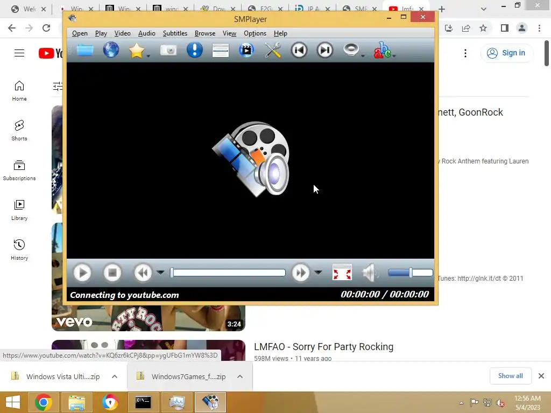Expand the Favorites star dropdown arrow
Viewport: 551px width, 413px height.
(149, 56)
